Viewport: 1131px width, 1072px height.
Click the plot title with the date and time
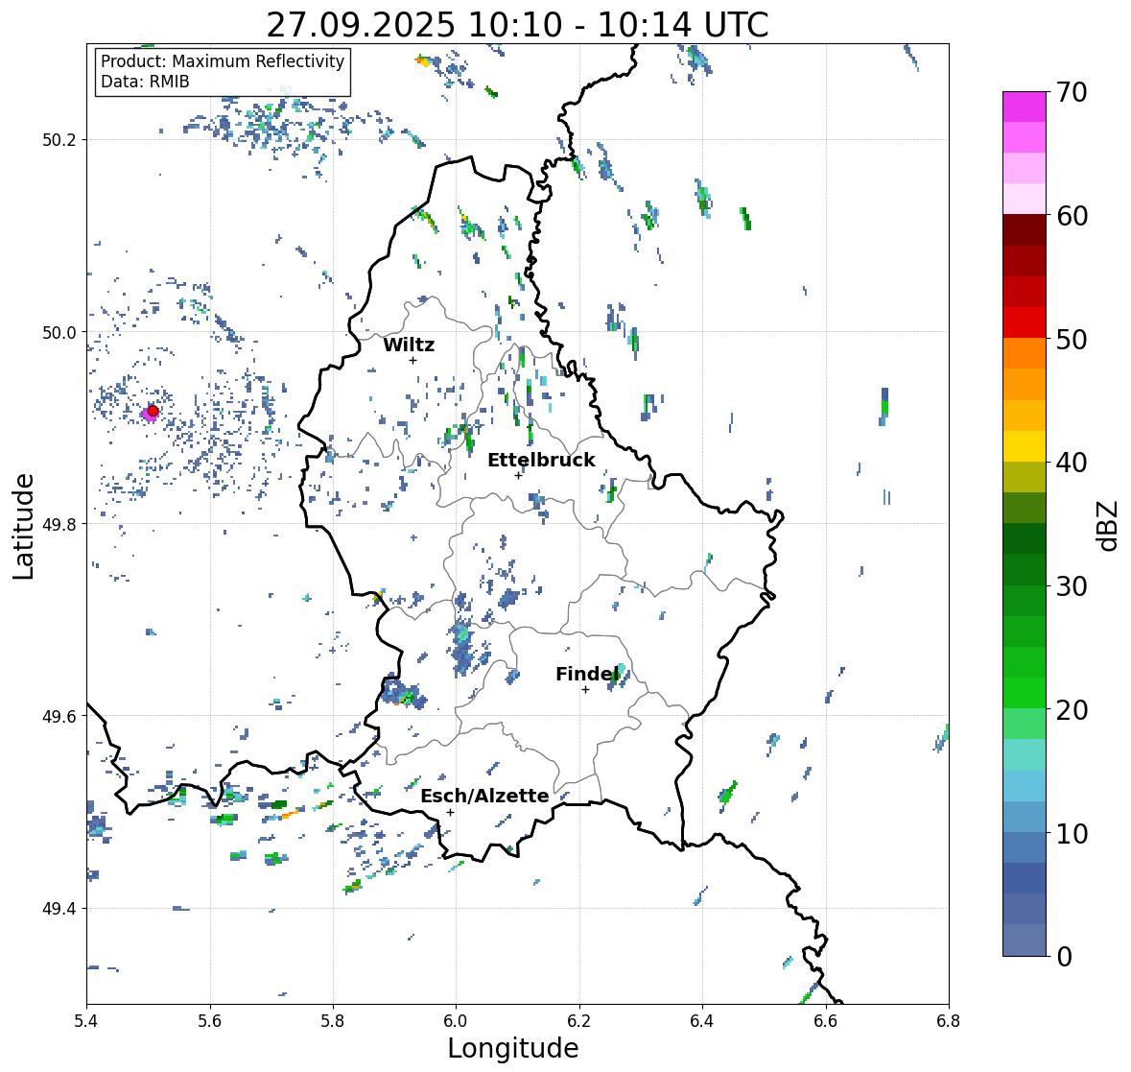(x=517, y=25)
